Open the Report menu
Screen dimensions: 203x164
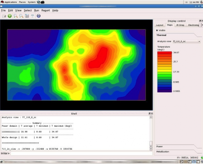coord(46,10)
